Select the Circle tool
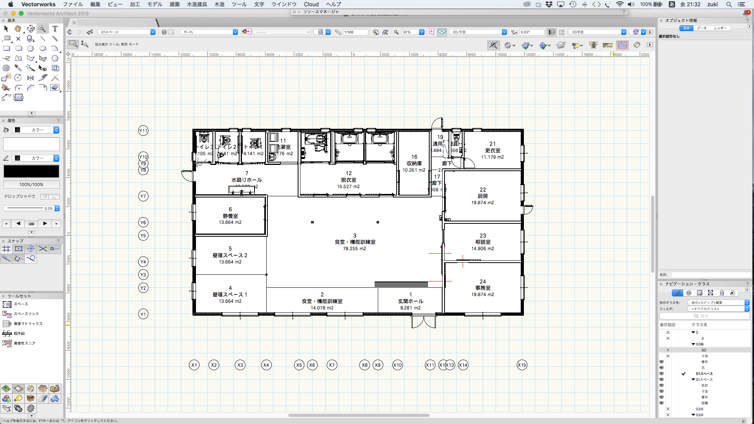The height and width of the screenshot is (424, 754). (31, 48)
